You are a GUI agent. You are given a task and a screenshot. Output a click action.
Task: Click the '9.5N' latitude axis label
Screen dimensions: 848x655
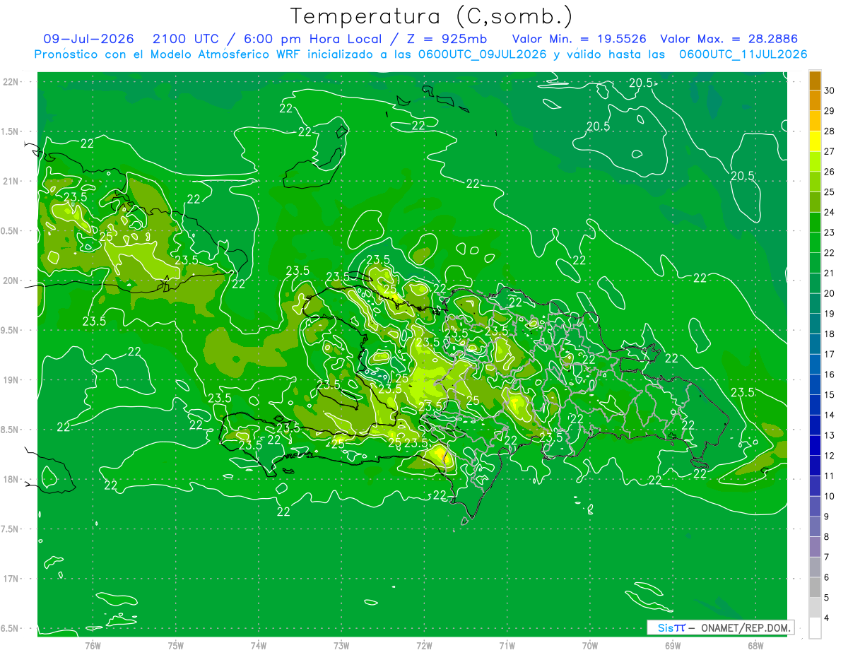click(x=10, y=331)
